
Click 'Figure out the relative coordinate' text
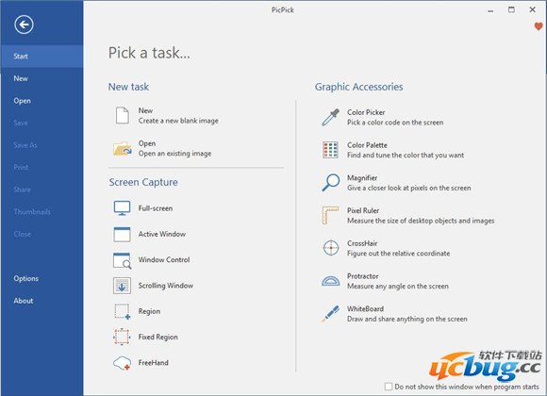(398, 254)
